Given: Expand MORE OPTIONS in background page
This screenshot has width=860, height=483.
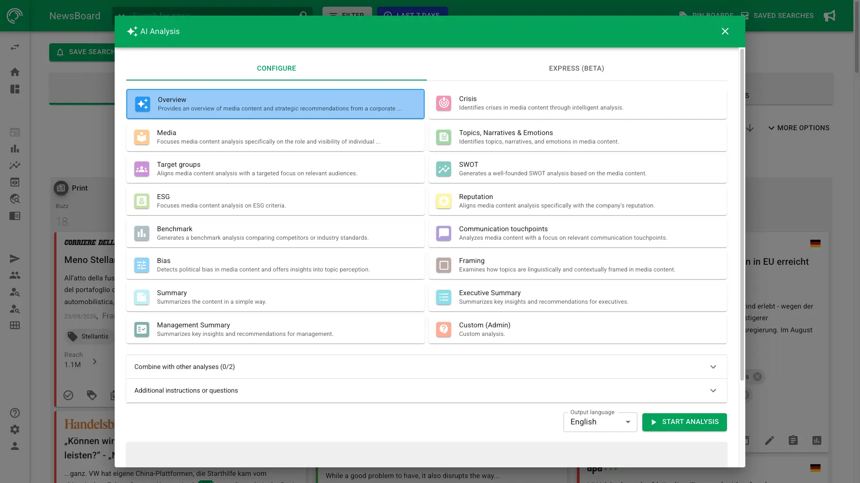Looking at the screenshot, I should [799, 128].
